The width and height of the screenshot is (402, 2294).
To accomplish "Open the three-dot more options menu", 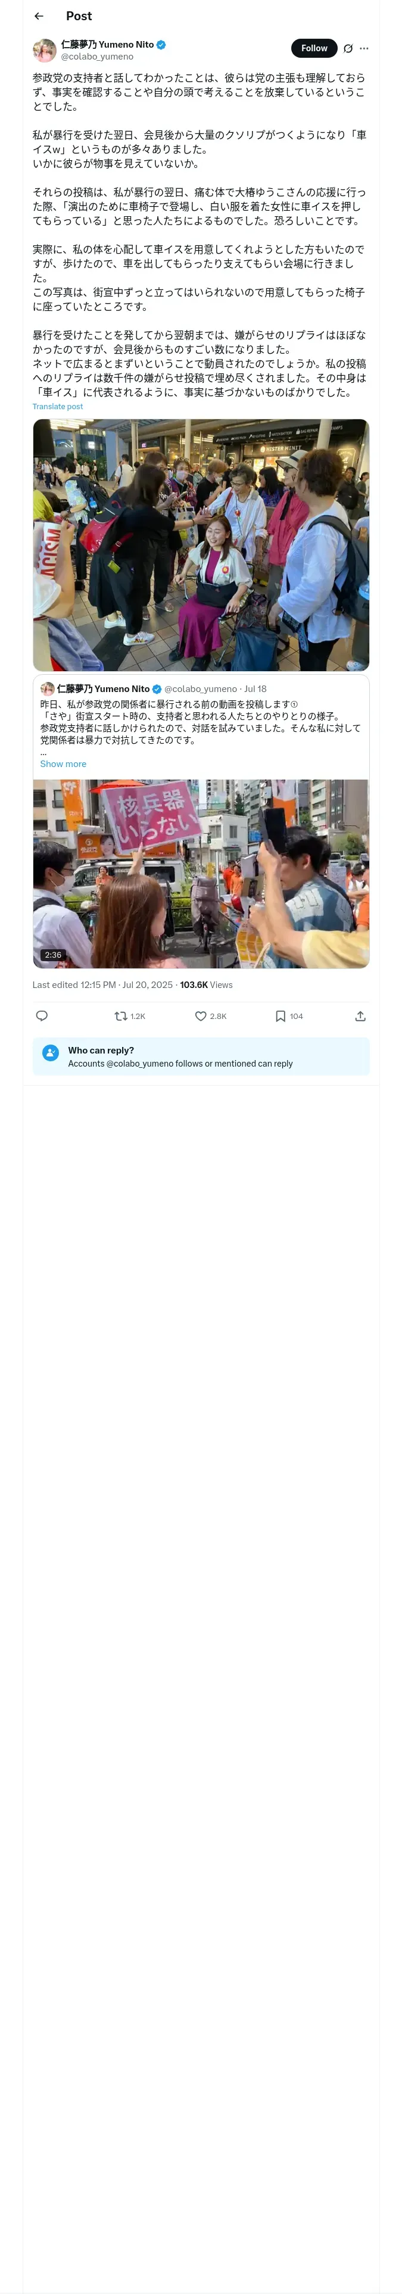I will (364, 48).
